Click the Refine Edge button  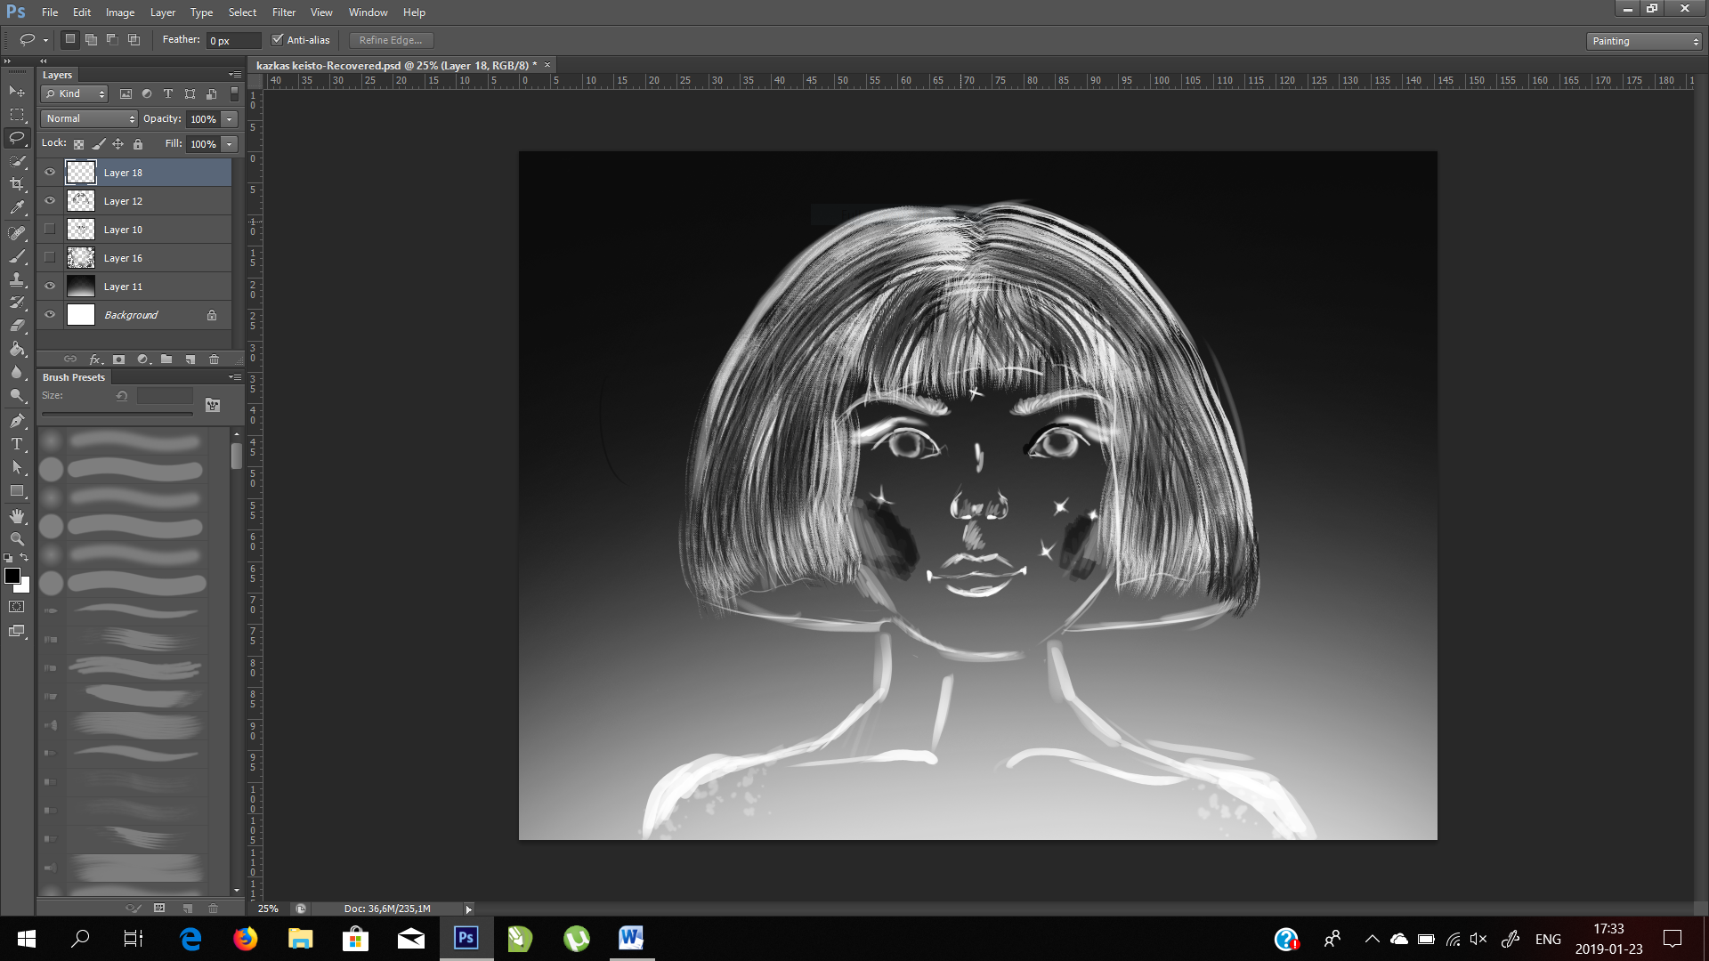coord(391,40)
